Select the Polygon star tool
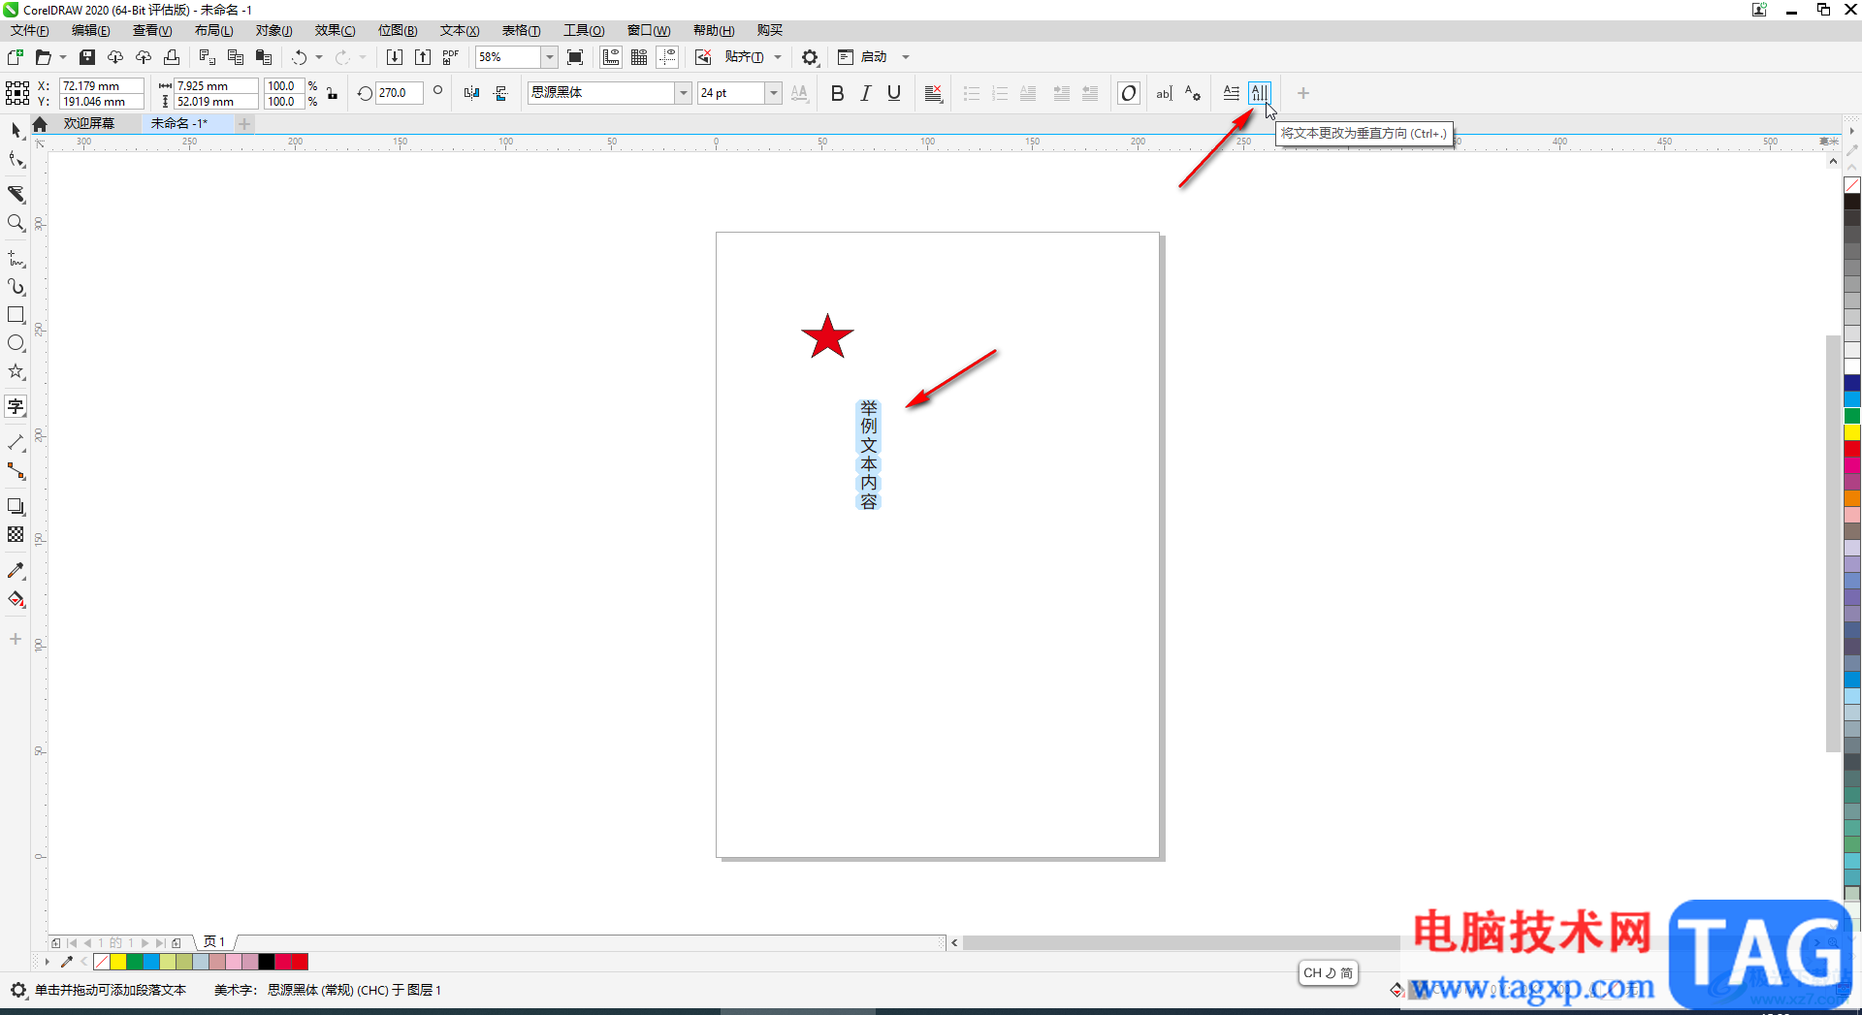 (16, 371)
